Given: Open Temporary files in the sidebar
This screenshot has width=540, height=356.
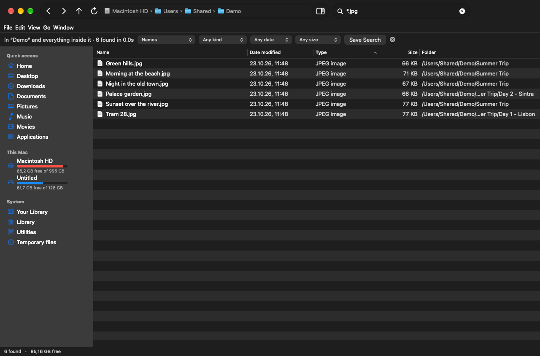Looking at the screenshot, I should 36,242.
